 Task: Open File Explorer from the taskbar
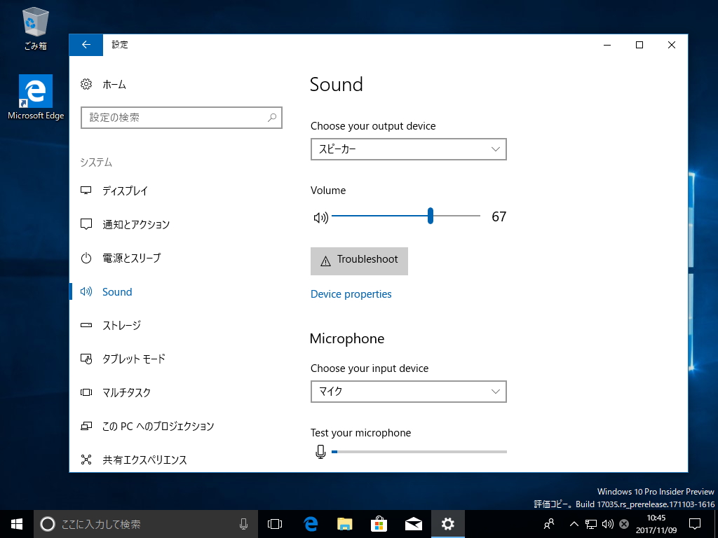point(345,524)
